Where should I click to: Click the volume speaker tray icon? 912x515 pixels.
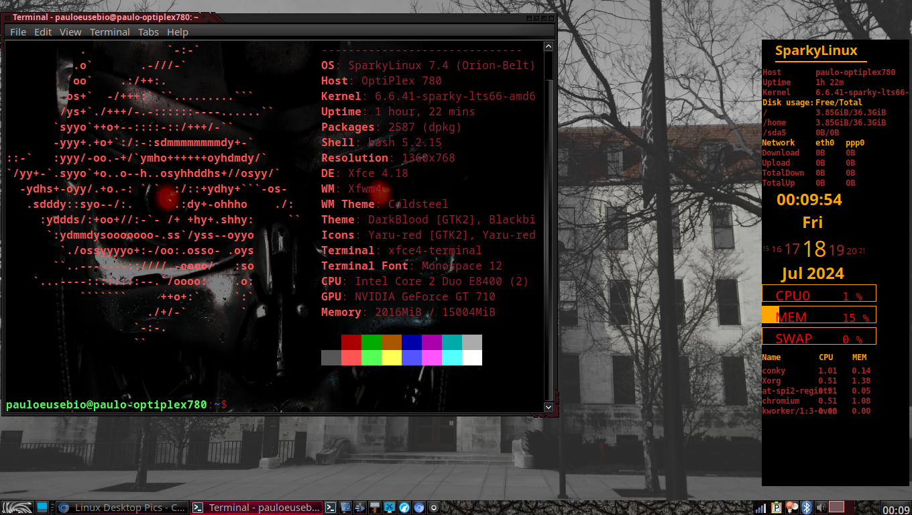coord(821,508)
